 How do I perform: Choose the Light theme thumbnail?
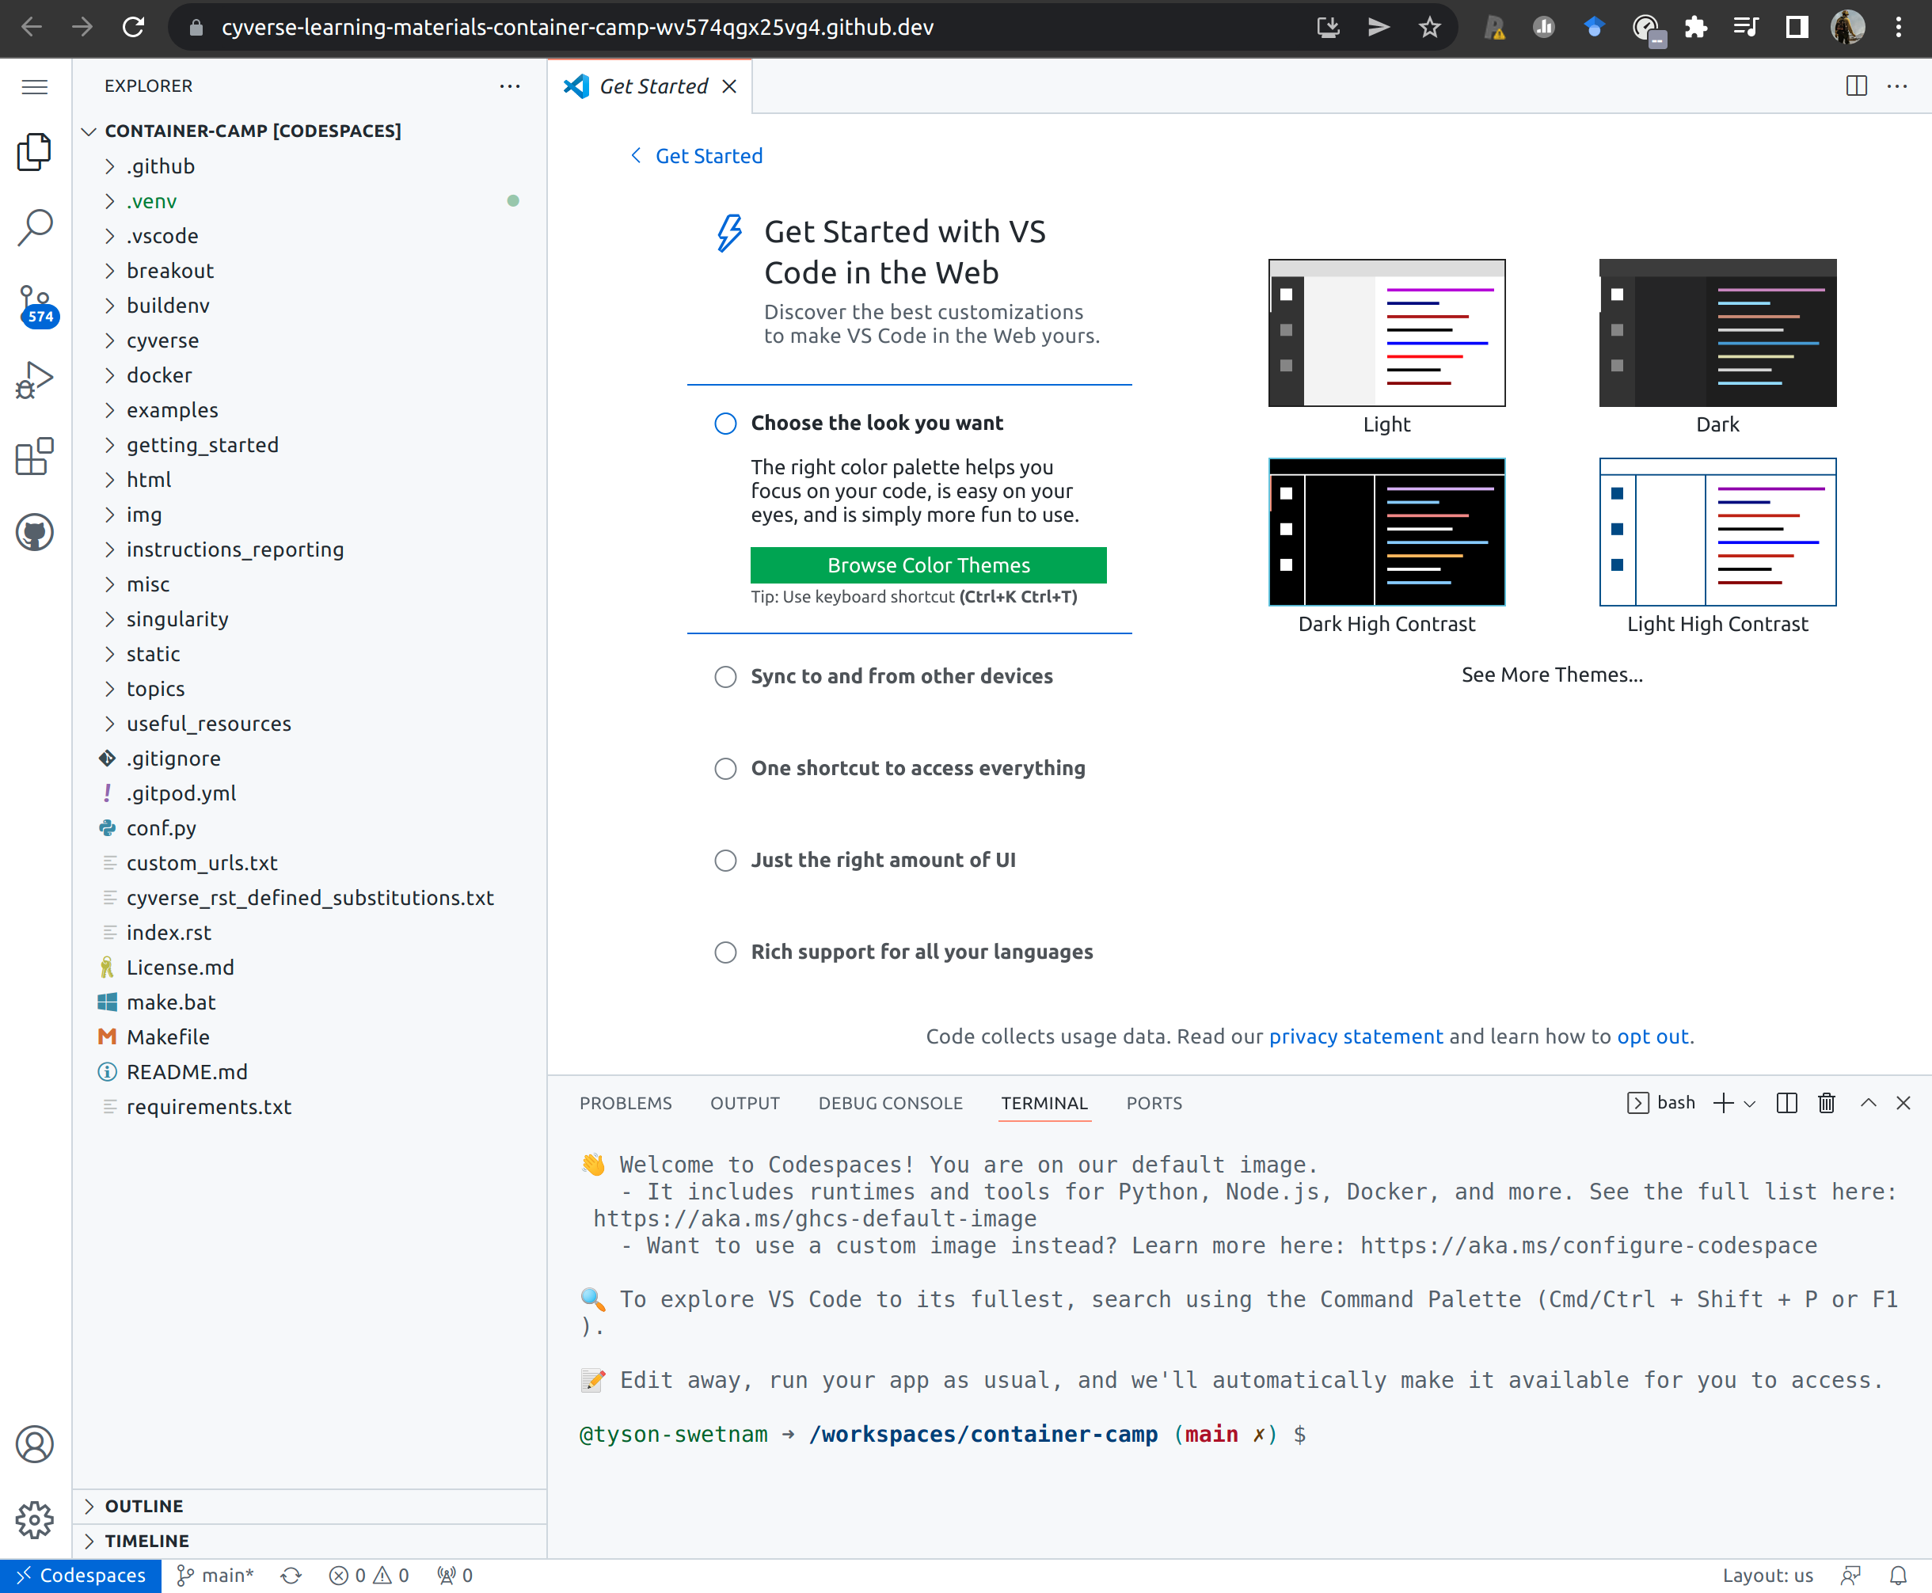1386,333
